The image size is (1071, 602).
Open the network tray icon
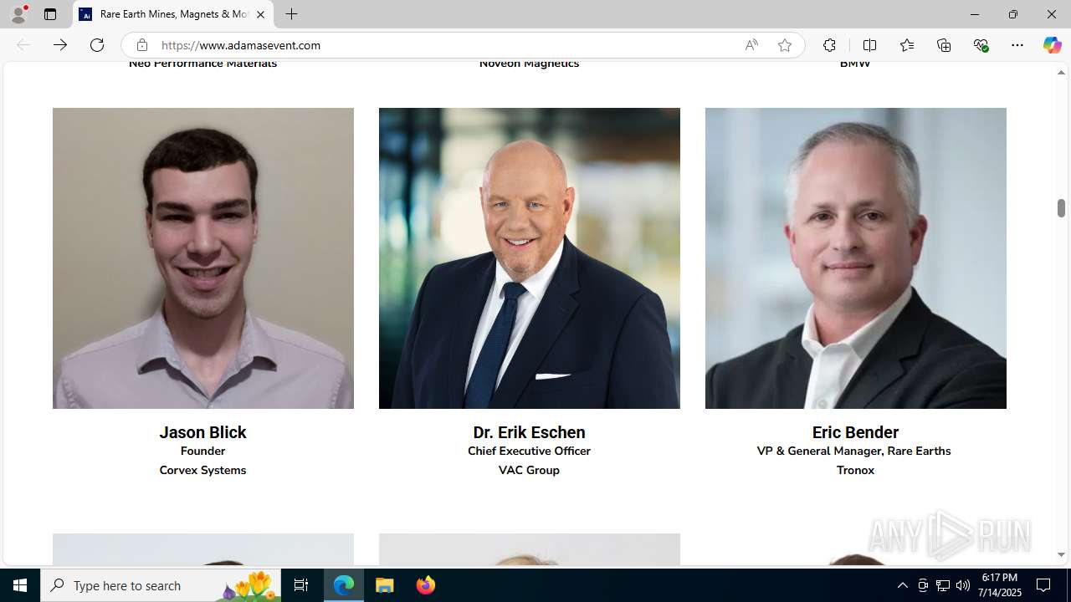click(x=943, y=585)
